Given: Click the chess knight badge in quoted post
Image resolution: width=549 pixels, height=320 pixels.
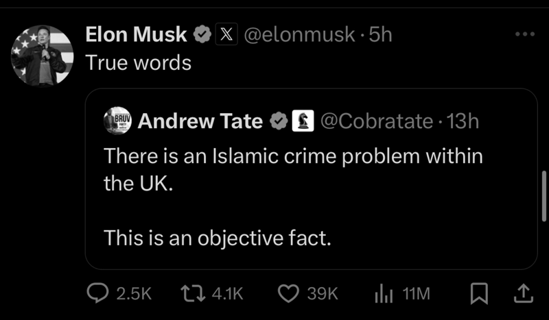Looking at the screenshot, I should click(x=301, y=121).
